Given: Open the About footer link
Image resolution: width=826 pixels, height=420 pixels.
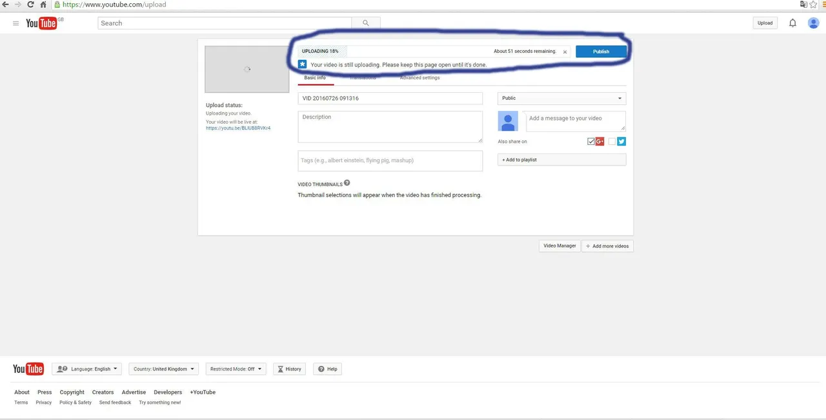Looking at the screenshot, I should click(22, 392).
